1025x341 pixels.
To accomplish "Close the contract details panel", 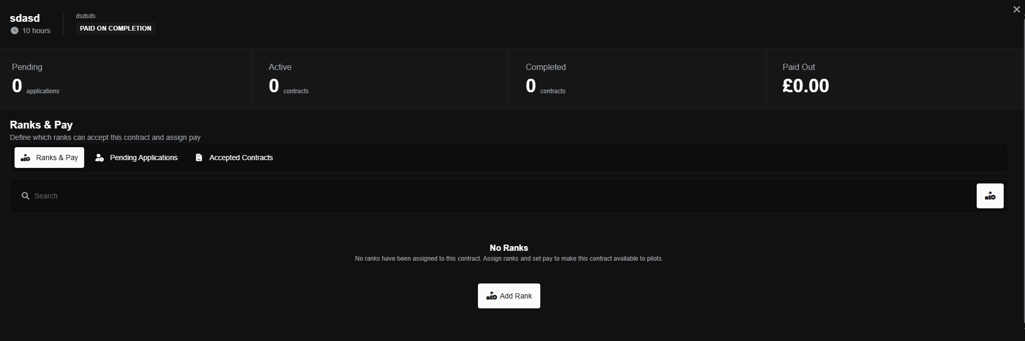I will pyautogui.click(x=1016, y=9).
